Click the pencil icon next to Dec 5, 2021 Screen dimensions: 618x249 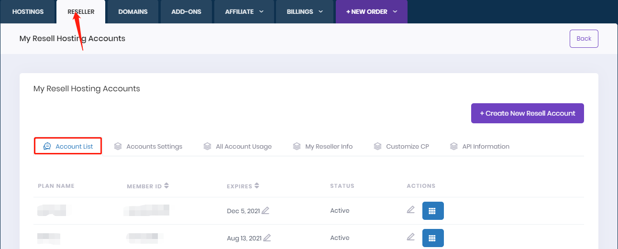click(265, 211)
